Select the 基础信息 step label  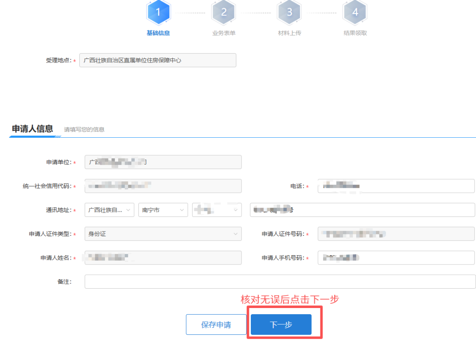point(158,33)
